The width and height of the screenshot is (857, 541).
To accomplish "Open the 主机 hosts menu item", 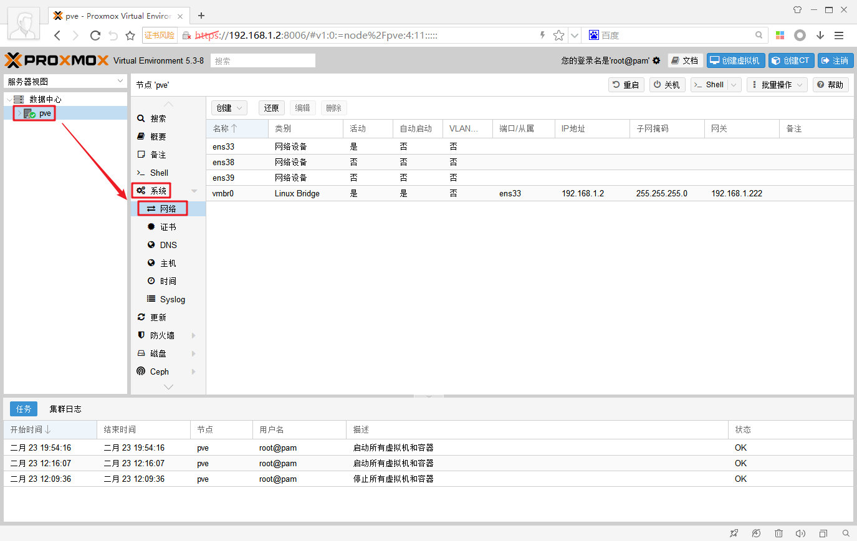I will pyautogui.click(x=168, y=263).
